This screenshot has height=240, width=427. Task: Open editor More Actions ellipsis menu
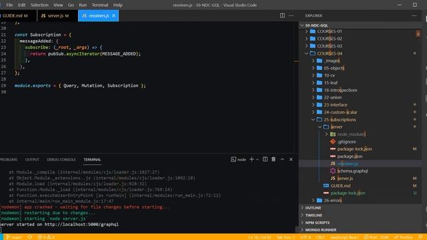pos(291,16)
